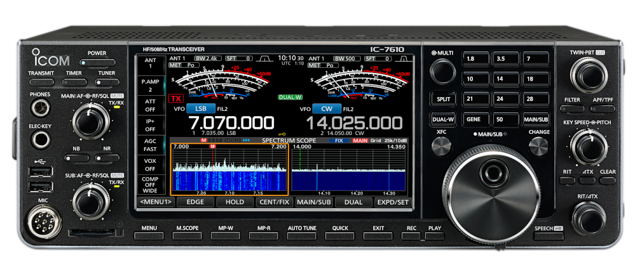Toggle the hardware DUAL-W button
Screen dimensions: 642x267
point(443,120)
